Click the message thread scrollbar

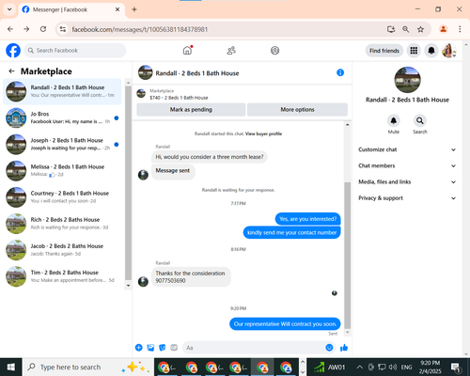pyautogui.click(x=347, y=256)
